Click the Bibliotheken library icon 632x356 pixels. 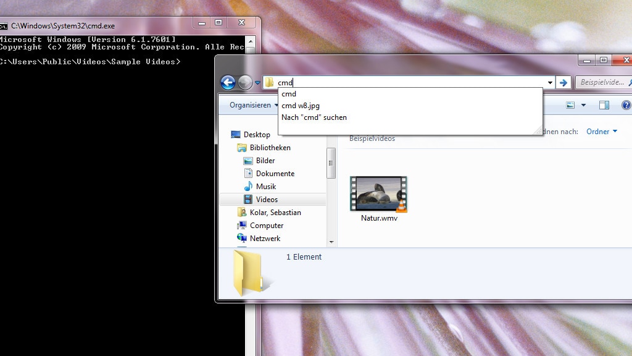pyautogui.click(x=242, y=148)
